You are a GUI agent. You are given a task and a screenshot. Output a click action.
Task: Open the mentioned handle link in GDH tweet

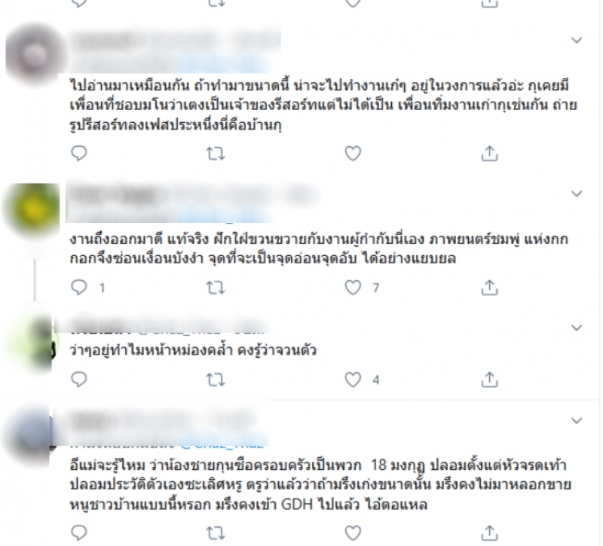pyautogui.click(x=223, y=445)
